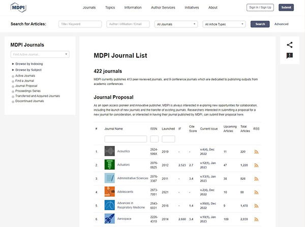Open RSS feed for Advances in Respiratory Medicine
Screen dimensions: 305x227
(256, 206)
